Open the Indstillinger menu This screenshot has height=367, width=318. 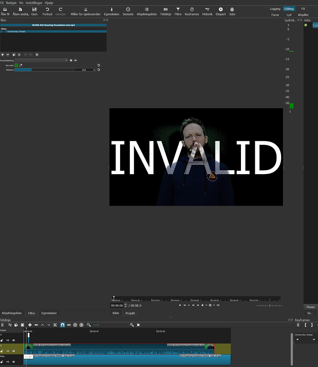pyautogui.click(x=33, y=3)
